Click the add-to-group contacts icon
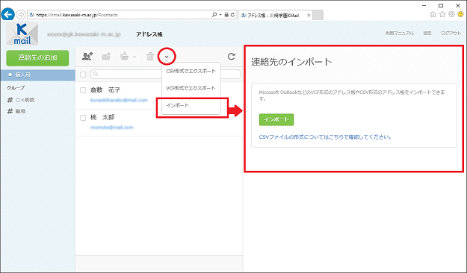 pos(87,56)
